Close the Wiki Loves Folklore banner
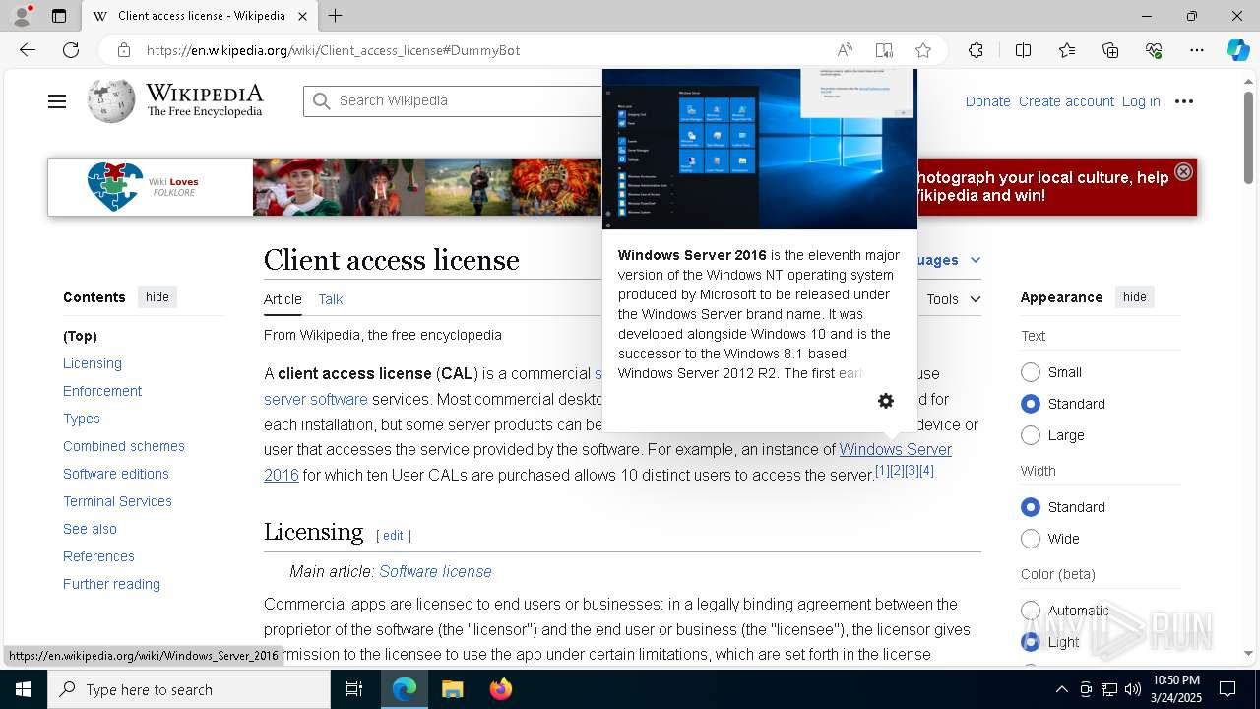The image size is (1260, 709). coord(1183,171)
